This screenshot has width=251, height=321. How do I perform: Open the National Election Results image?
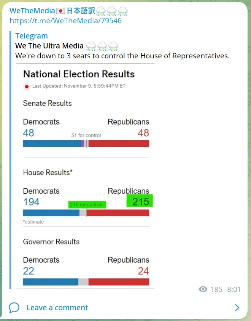pos(85,176)
